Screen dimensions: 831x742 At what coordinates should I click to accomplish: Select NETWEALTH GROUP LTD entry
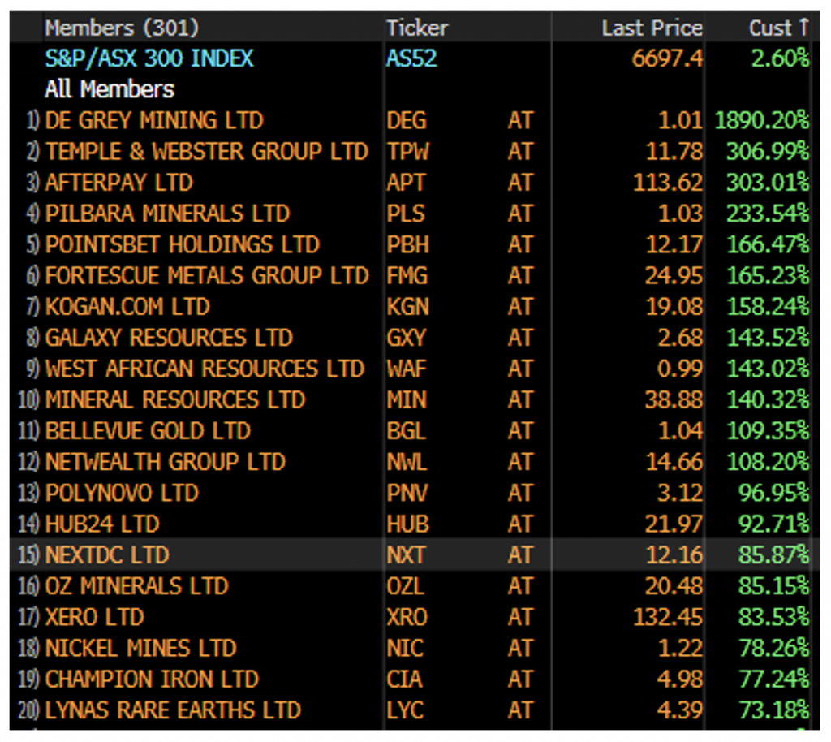166,462
